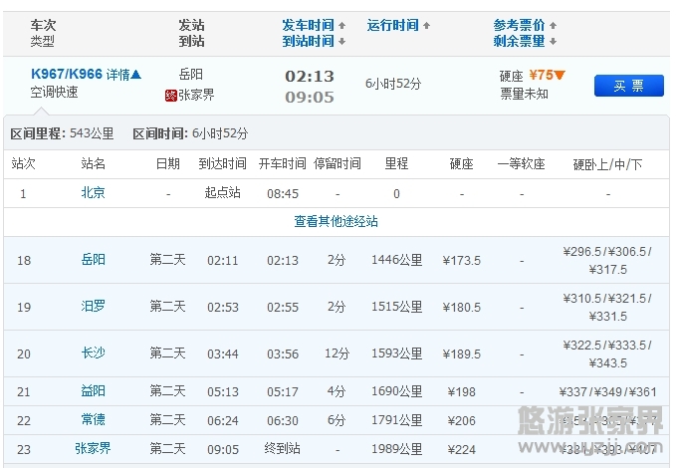The height and width of the screenshot is (468, 676).
Task: Click the 参考票价 column header text
Action: 519,25
